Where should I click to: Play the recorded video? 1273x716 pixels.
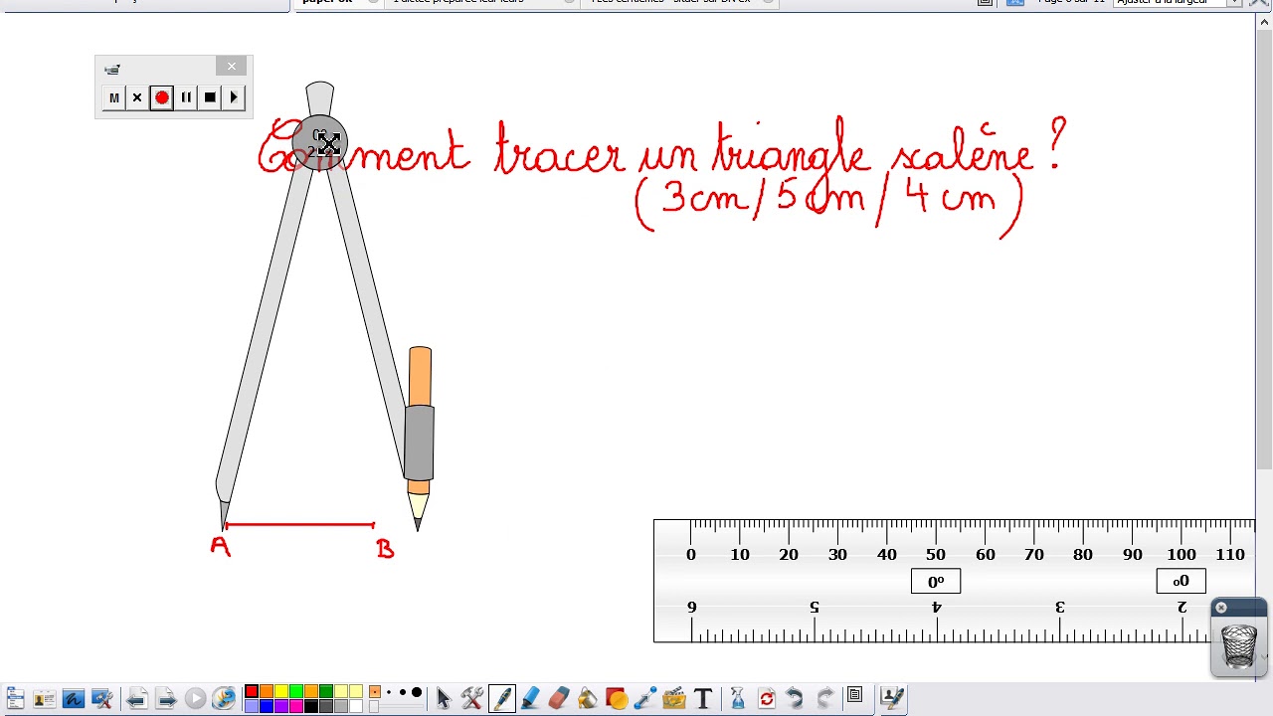tap(234, 97)
